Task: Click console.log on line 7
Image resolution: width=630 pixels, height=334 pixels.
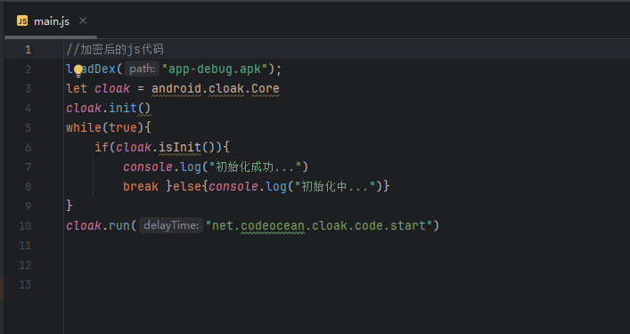Action: (x=162, y=167)
